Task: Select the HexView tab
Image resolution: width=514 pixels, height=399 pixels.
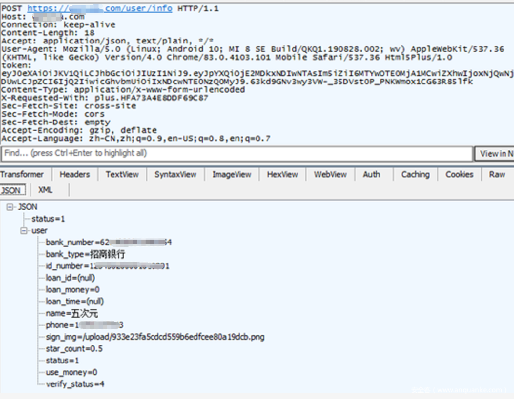Action: coord(282,175)
